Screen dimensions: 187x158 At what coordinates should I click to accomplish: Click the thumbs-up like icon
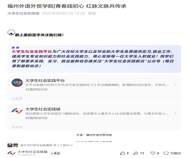coord(123,153)
